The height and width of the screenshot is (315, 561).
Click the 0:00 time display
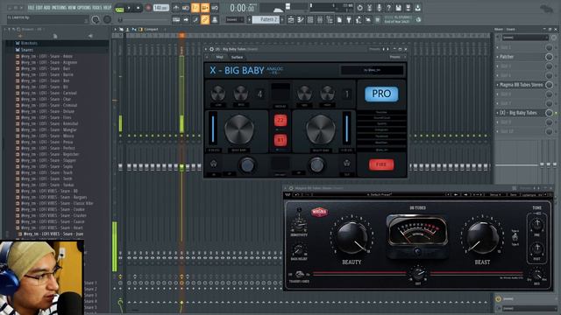tap(242, 8)
